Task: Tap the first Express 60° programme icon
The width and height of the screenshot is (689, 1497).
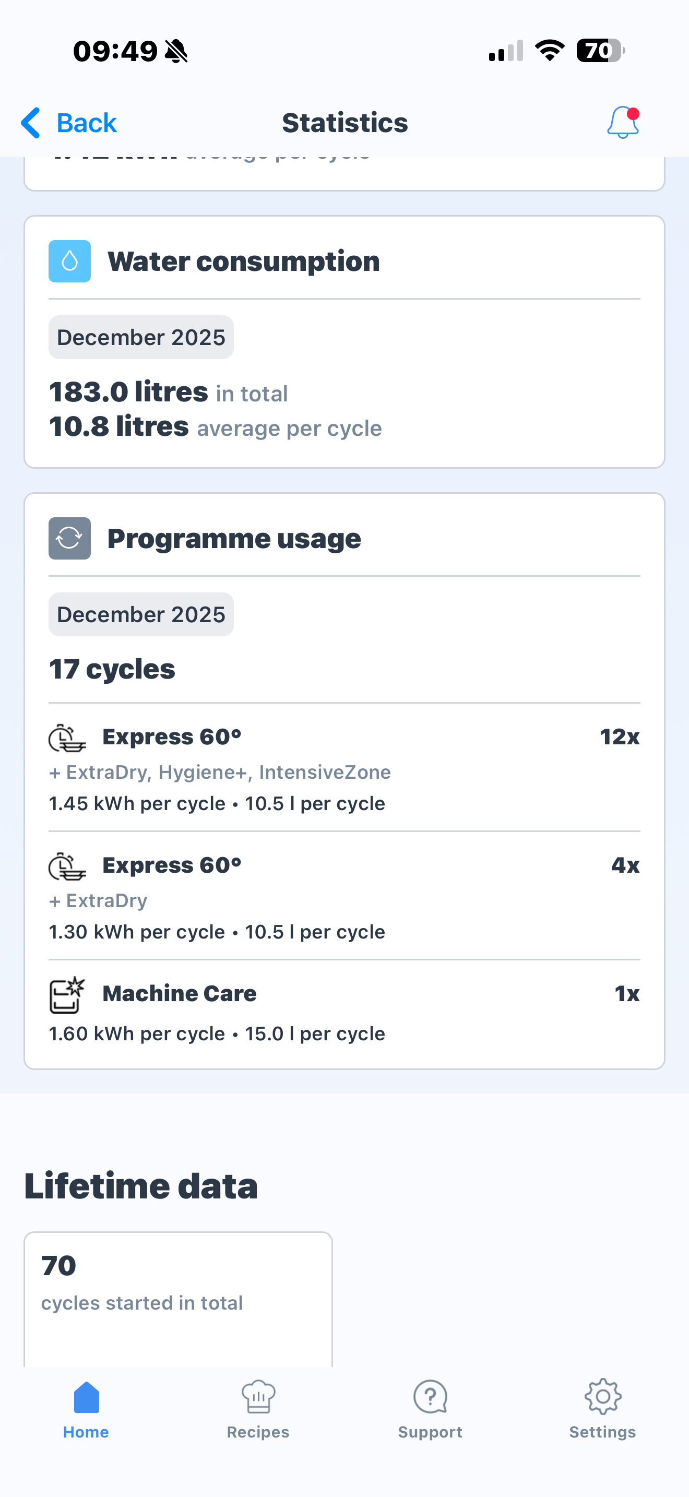Action: click(x=67, y=738)
